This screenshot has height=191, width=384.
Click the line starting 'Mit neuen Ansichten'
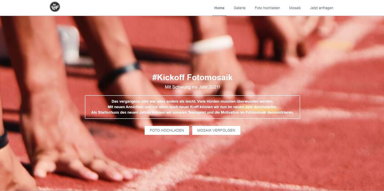[x=192, y=107]
